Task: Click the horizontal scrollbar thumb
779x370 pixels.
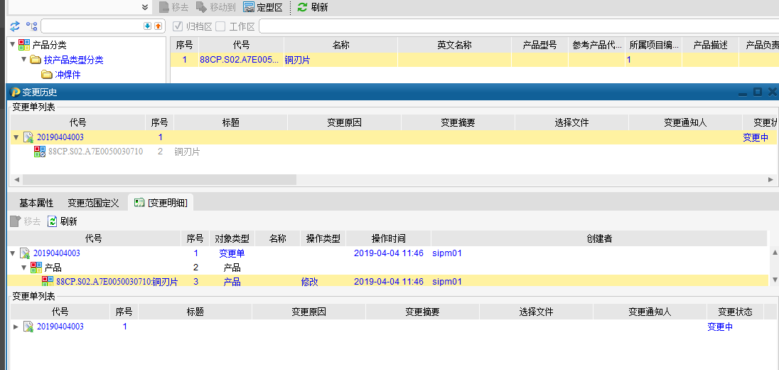Action: pos(159,179)
